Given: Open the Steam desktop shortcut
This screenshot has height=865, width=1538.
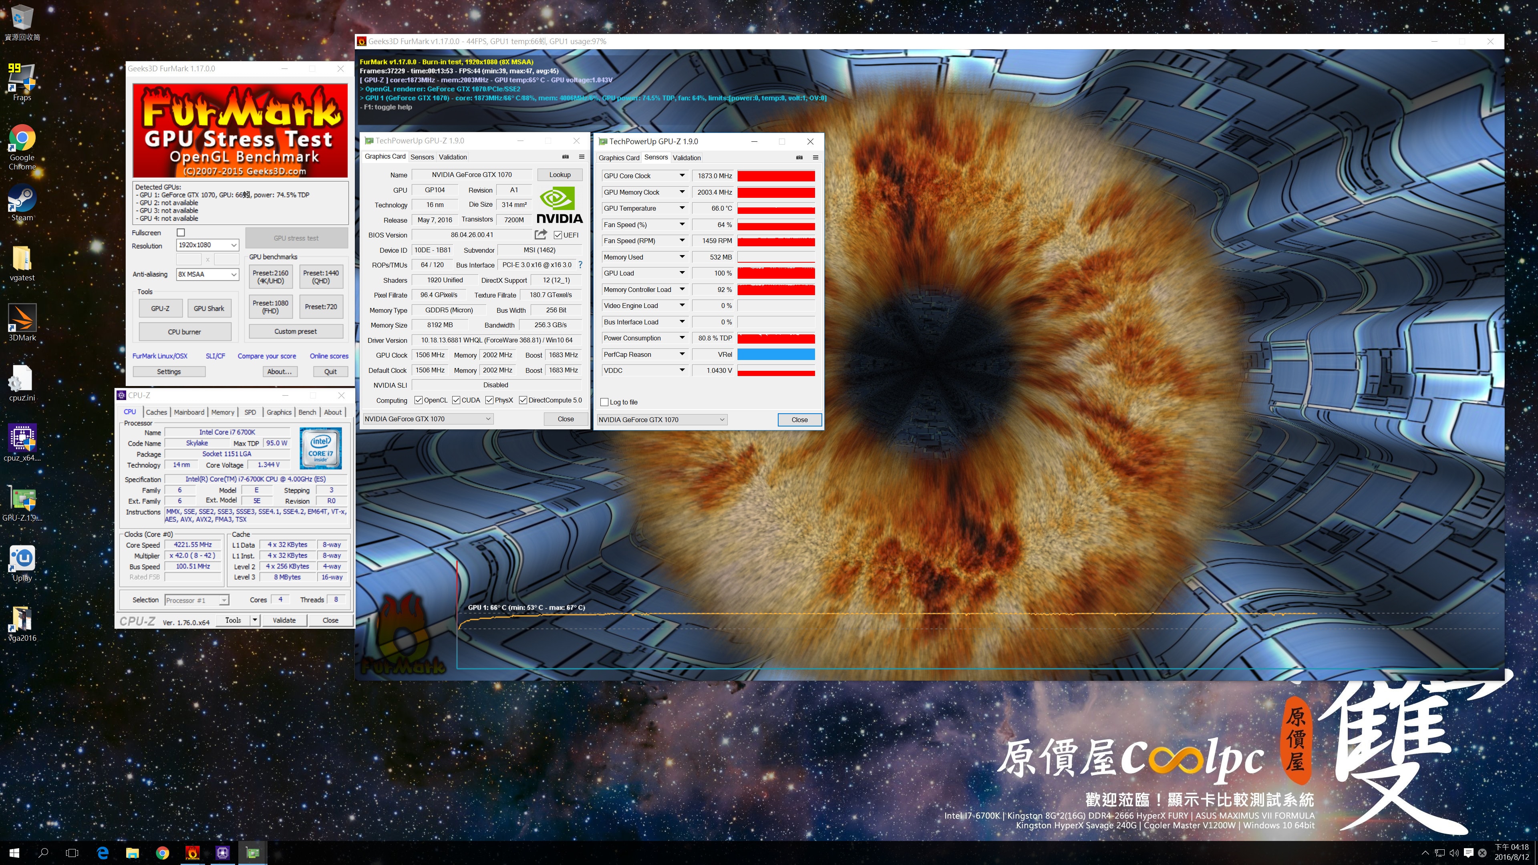Looking at the screenshot, I should click(22, 203).
